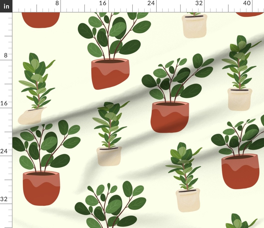Click the 32 mark on the top ruler
The height and width of the screenshot is (228, 264).
pos(199,3)
